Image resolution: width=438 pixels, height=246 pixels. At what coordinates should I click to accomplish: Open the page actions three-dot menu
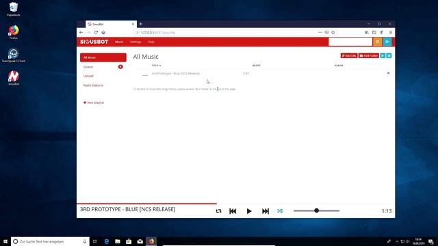coord(320,32)
